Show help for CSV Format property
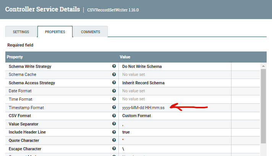Screen dimensions: 272x156 point(114,116)
